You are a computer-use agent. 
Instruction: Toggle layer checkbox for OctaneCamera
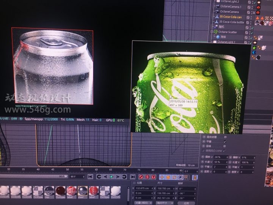(x=248, y=13)
